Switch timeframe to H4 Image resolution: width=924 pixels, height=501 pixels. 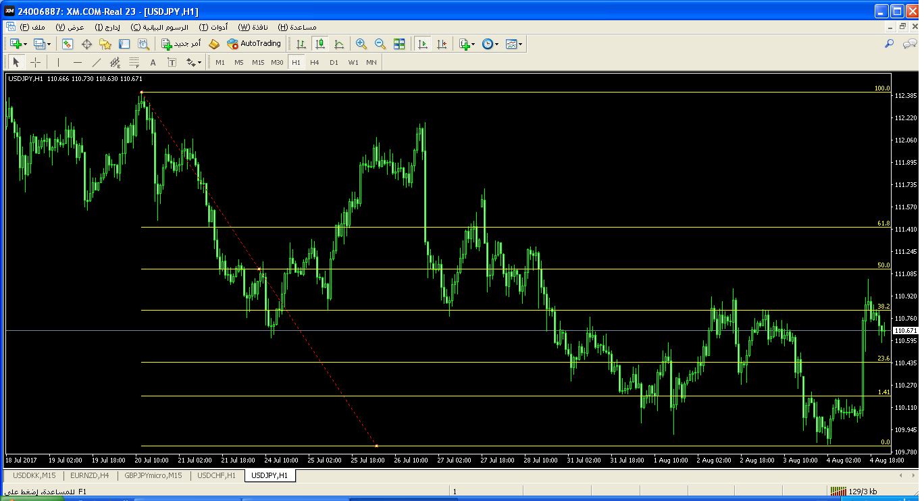(x=315, y=62)
